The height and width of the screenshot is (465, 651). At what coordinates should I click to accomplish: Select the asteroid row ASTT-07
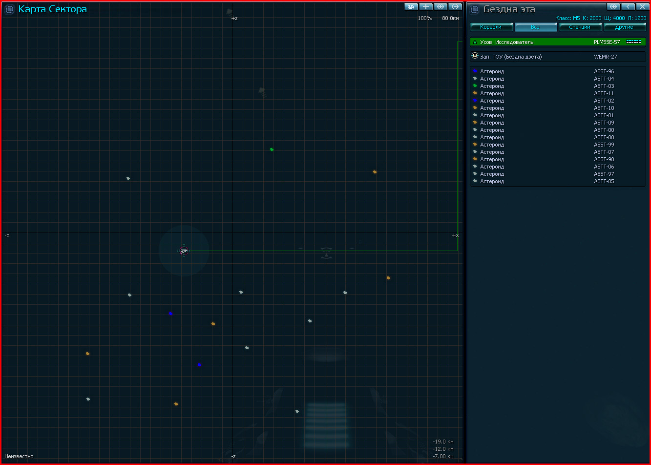558,152
